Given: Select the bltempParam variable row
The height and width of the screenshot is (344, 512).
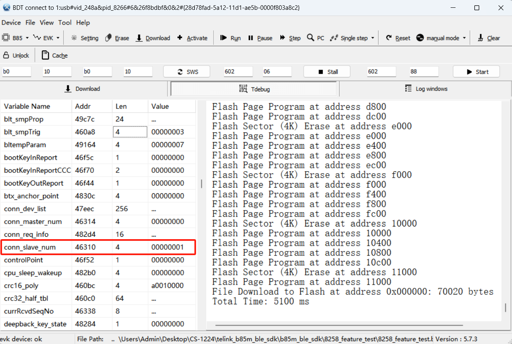Looking at the screenshot, I should (x=98, y=145).
